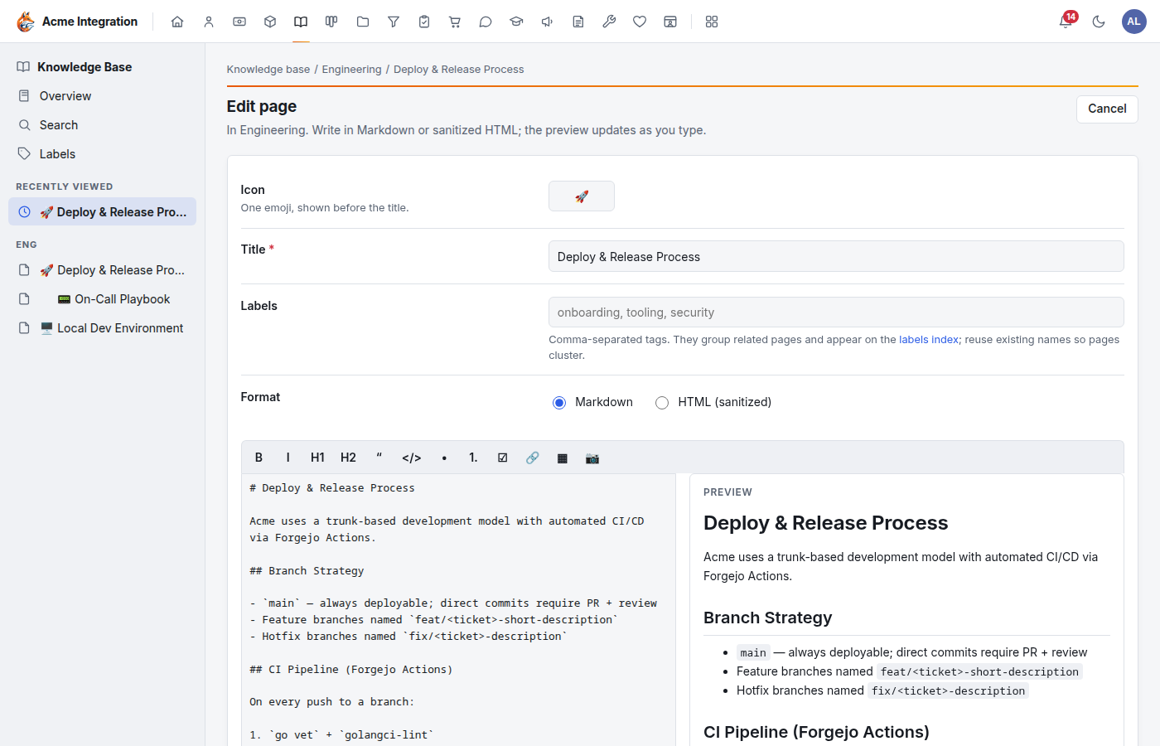Open recently viewed Deploy & Release Process page
The height and width of the screenshot is (746, 1160).
click(103, 211)
